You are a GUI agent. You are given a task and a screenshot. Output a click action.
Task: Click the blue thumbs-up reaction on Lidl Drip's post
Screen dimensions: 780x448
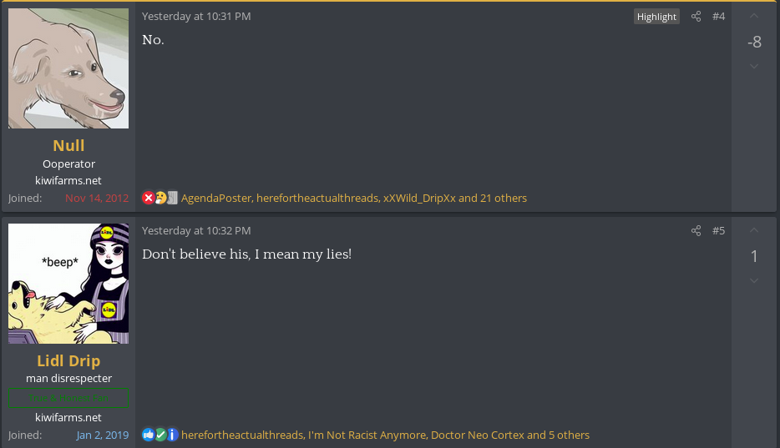pyautogui.click(x=149, y=435)
